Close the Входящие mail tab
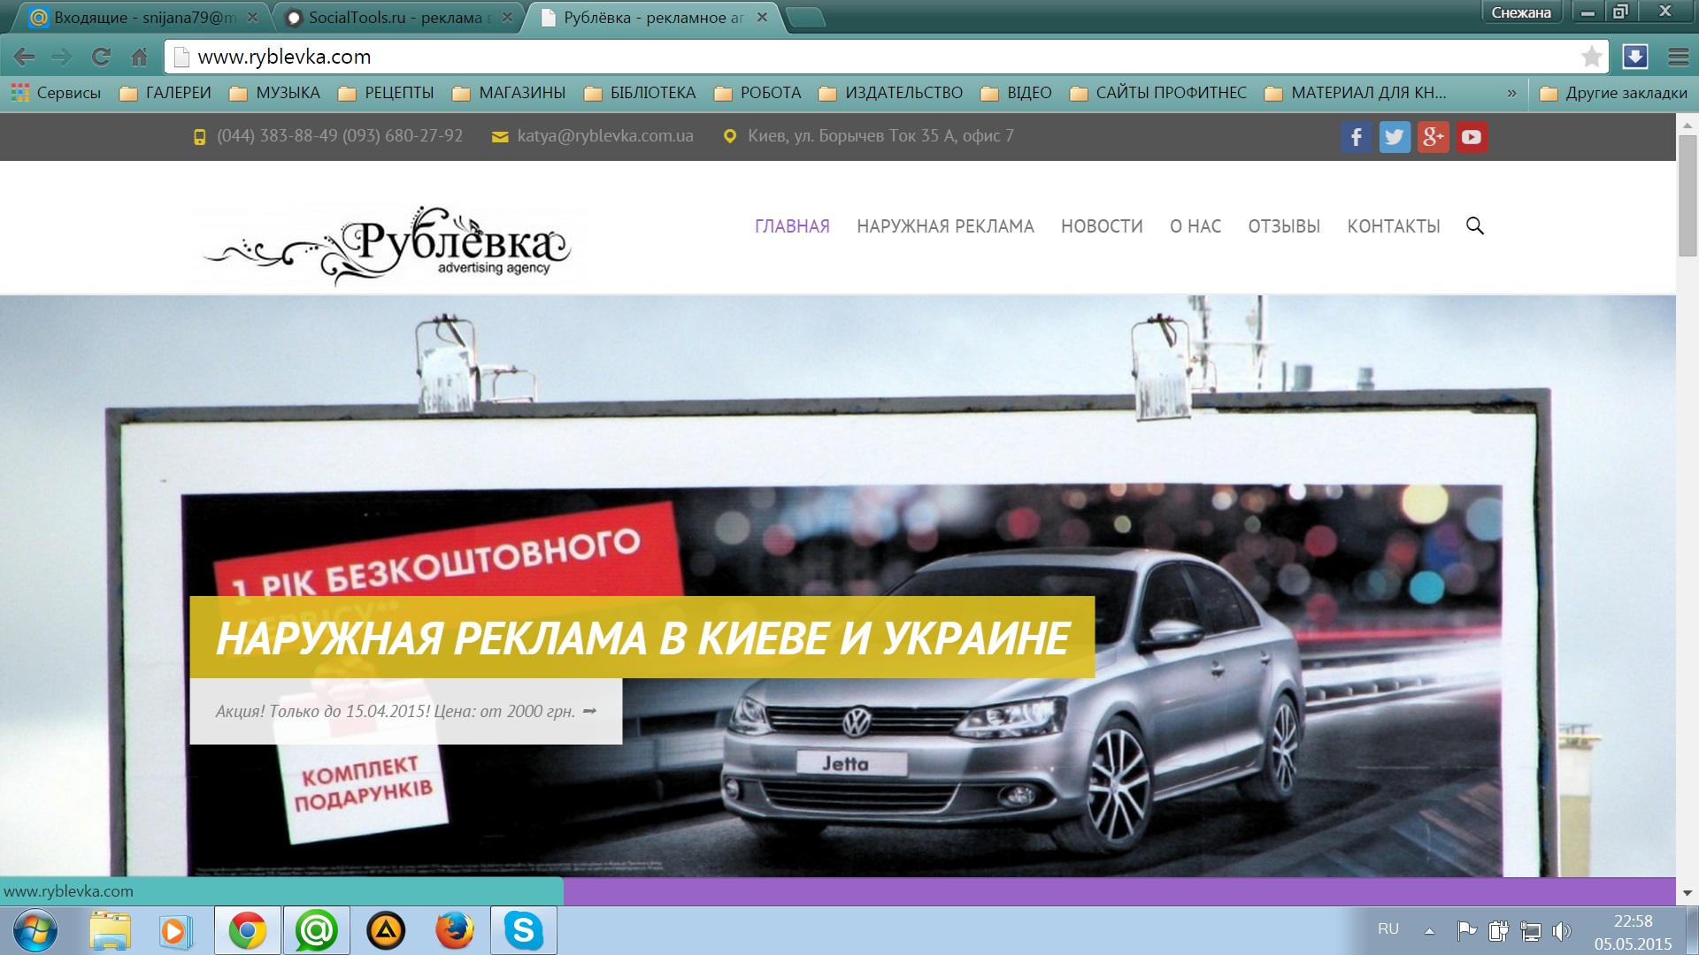Image resolution: width=1699 pixels, height=955 pixels. (252, 17)
